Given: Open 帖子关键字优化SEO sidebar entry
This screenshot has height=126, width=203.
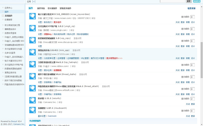Looking at the screenshot, I should (13, 61).
